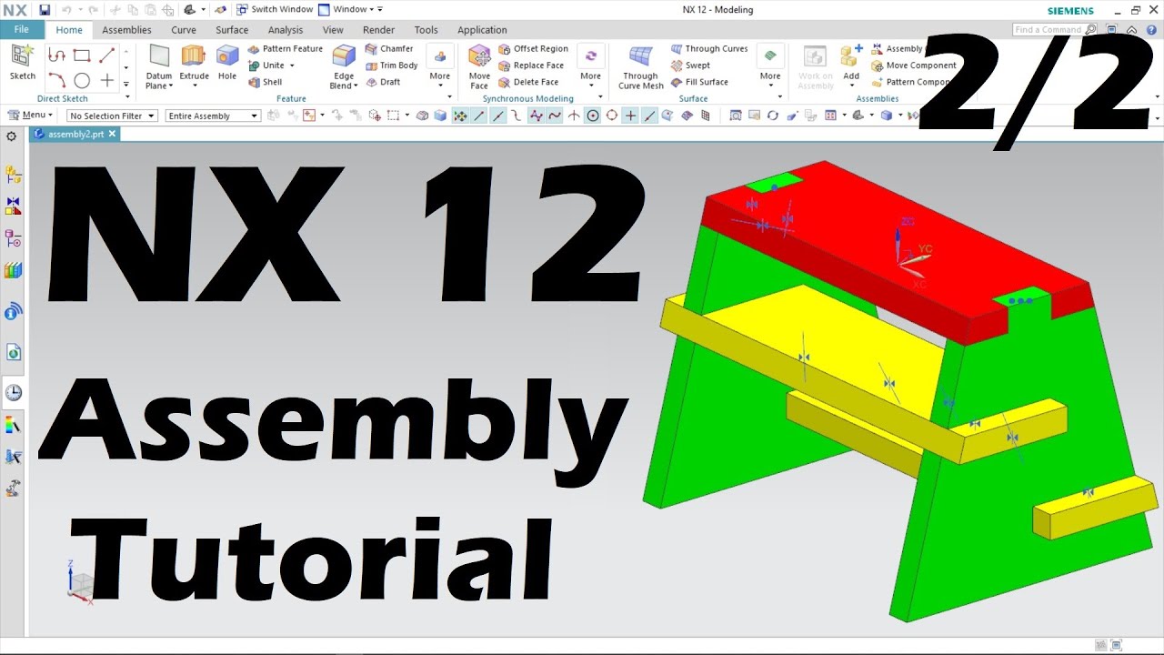Close the assembly2.prt document tab
The image size is (1164, 655).
point(112,134)
